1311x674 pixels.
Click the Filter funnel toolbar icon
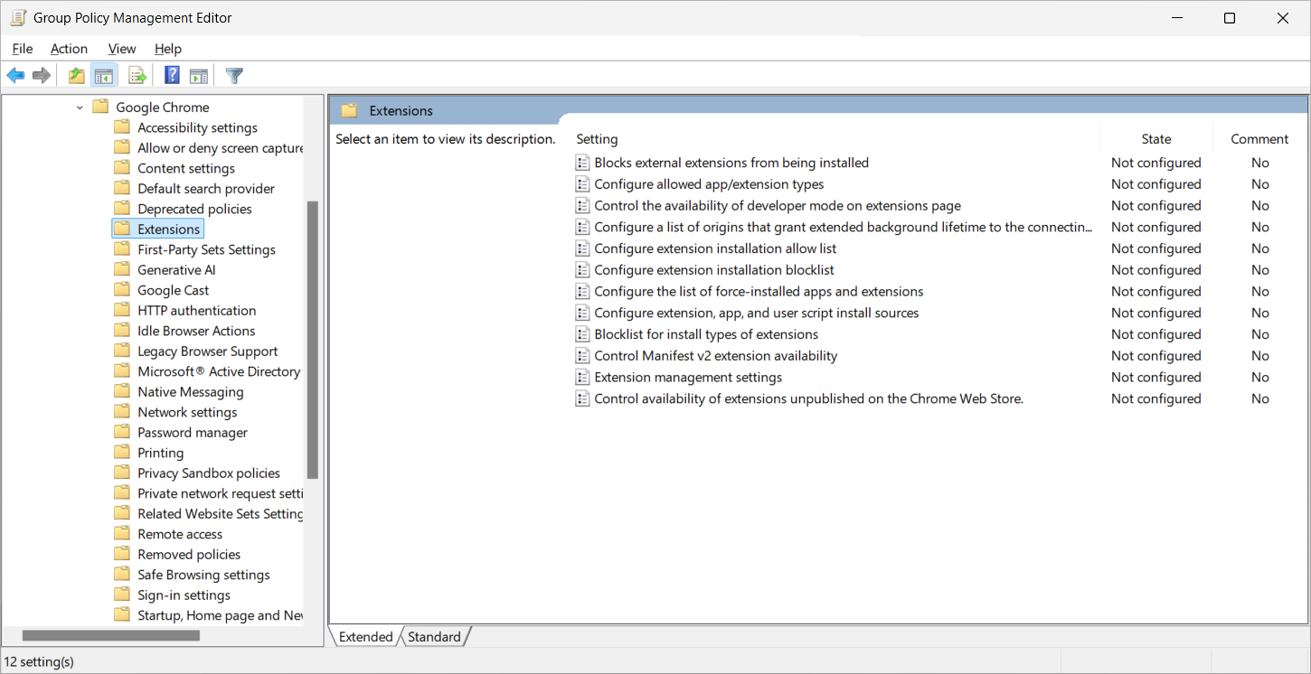pyautogui.click(x=235, y=76)
